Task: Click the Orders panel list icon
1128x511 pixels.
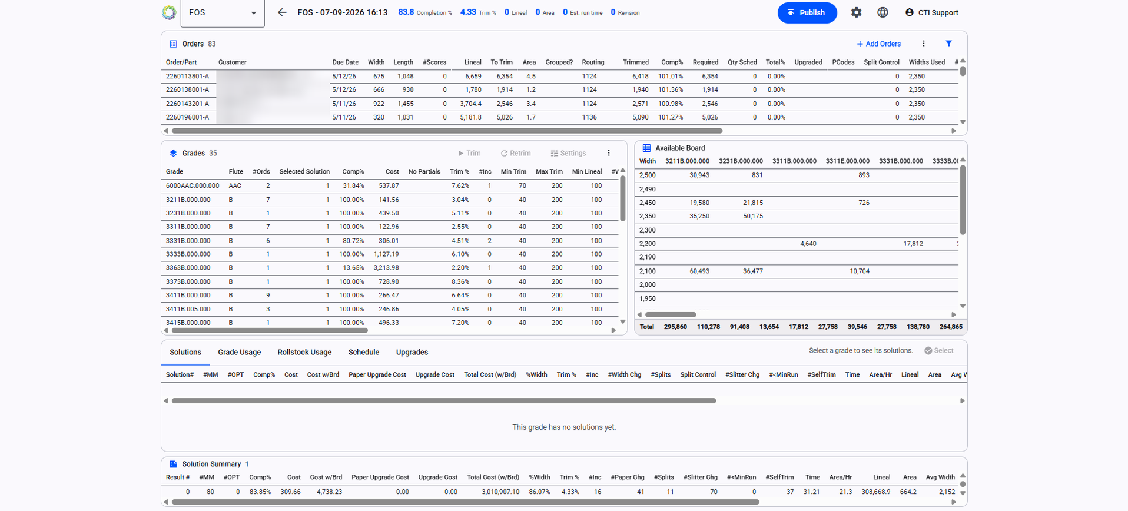Action: 173,44
